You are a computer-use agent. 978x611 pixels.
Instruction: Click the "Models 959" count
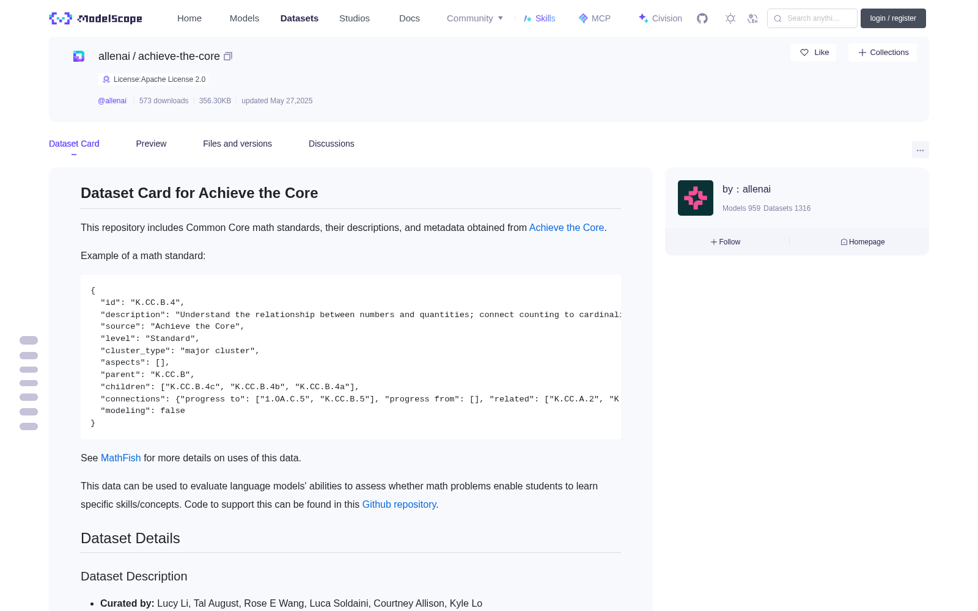point(741,208)
